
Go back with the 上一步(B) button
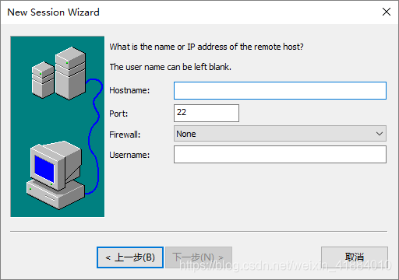(x=130, y=257)
